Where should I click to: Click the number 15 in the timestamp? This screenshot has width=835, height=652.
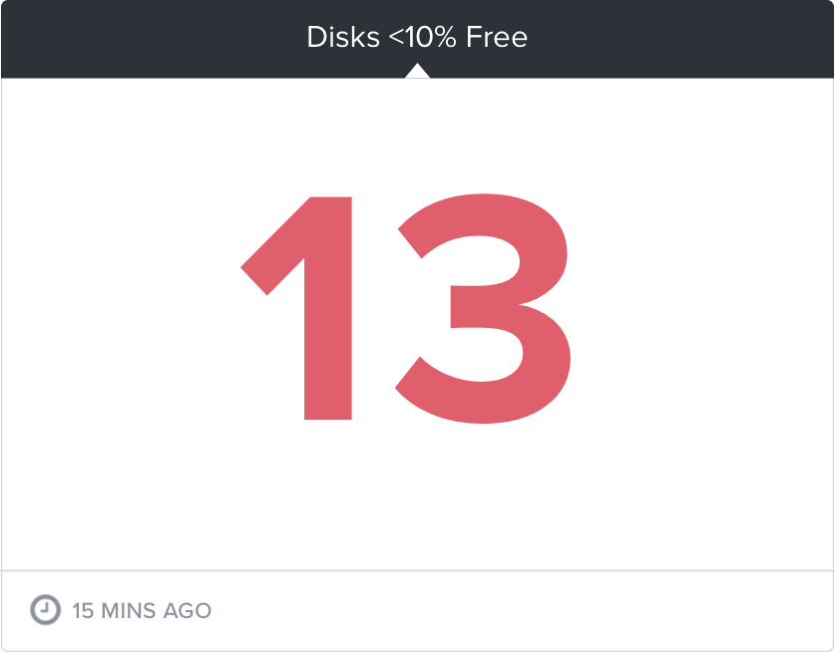coord(83,610)
